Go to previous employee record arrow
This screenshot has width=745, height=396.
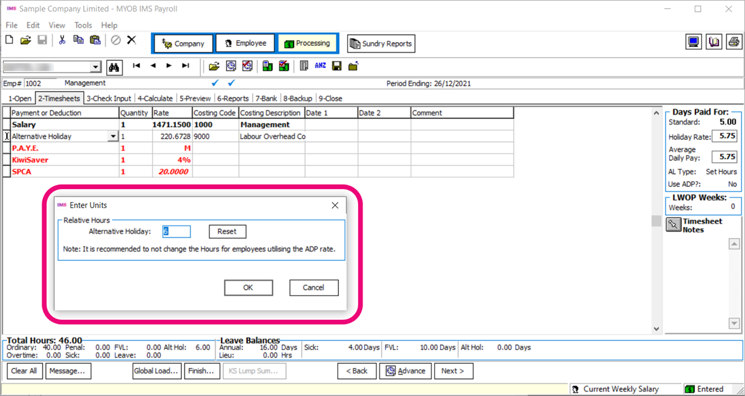coord(153,66)
